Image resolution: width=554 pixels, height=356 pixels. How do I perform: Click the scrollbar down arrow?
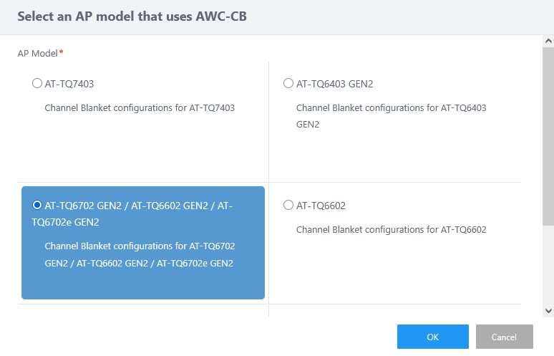[x=548, y=311]
